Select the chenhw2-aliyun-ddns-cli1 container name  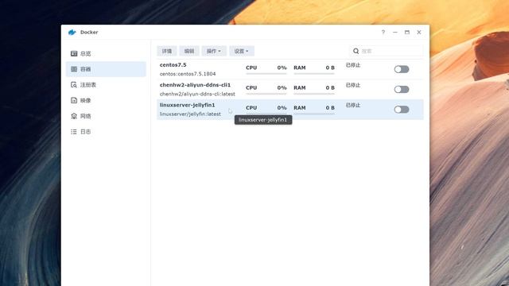click(195, 85)
